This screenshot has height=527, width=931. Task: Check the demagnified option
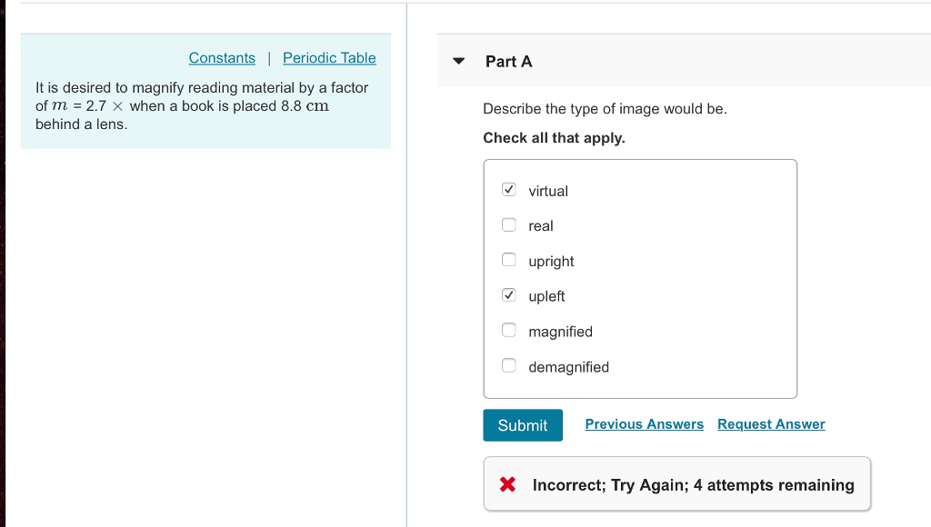509,365
